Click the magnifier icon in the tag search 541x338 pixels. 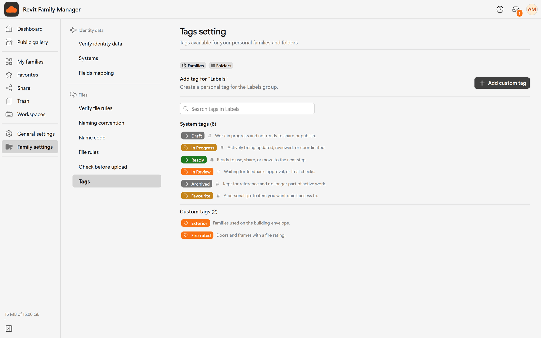186,109
